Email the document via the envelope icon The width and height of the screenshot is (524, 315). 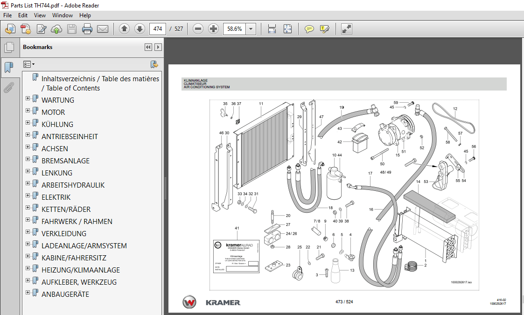(x=103, y=28)
